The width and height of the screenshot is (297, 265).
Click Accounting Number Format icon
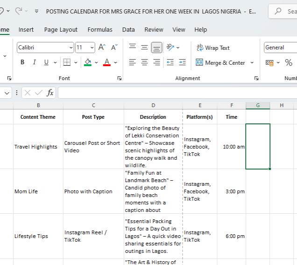point(269,62)
